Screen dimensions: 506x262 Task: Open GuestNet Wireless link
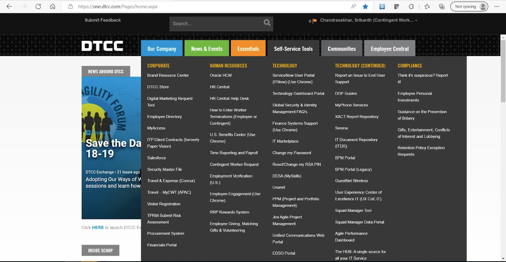pyautogui.click(x=352, y=181)
